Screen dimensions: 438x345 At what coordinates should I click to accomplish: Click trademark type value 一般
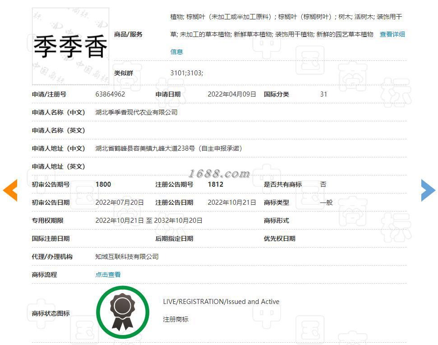pos(326,202)
